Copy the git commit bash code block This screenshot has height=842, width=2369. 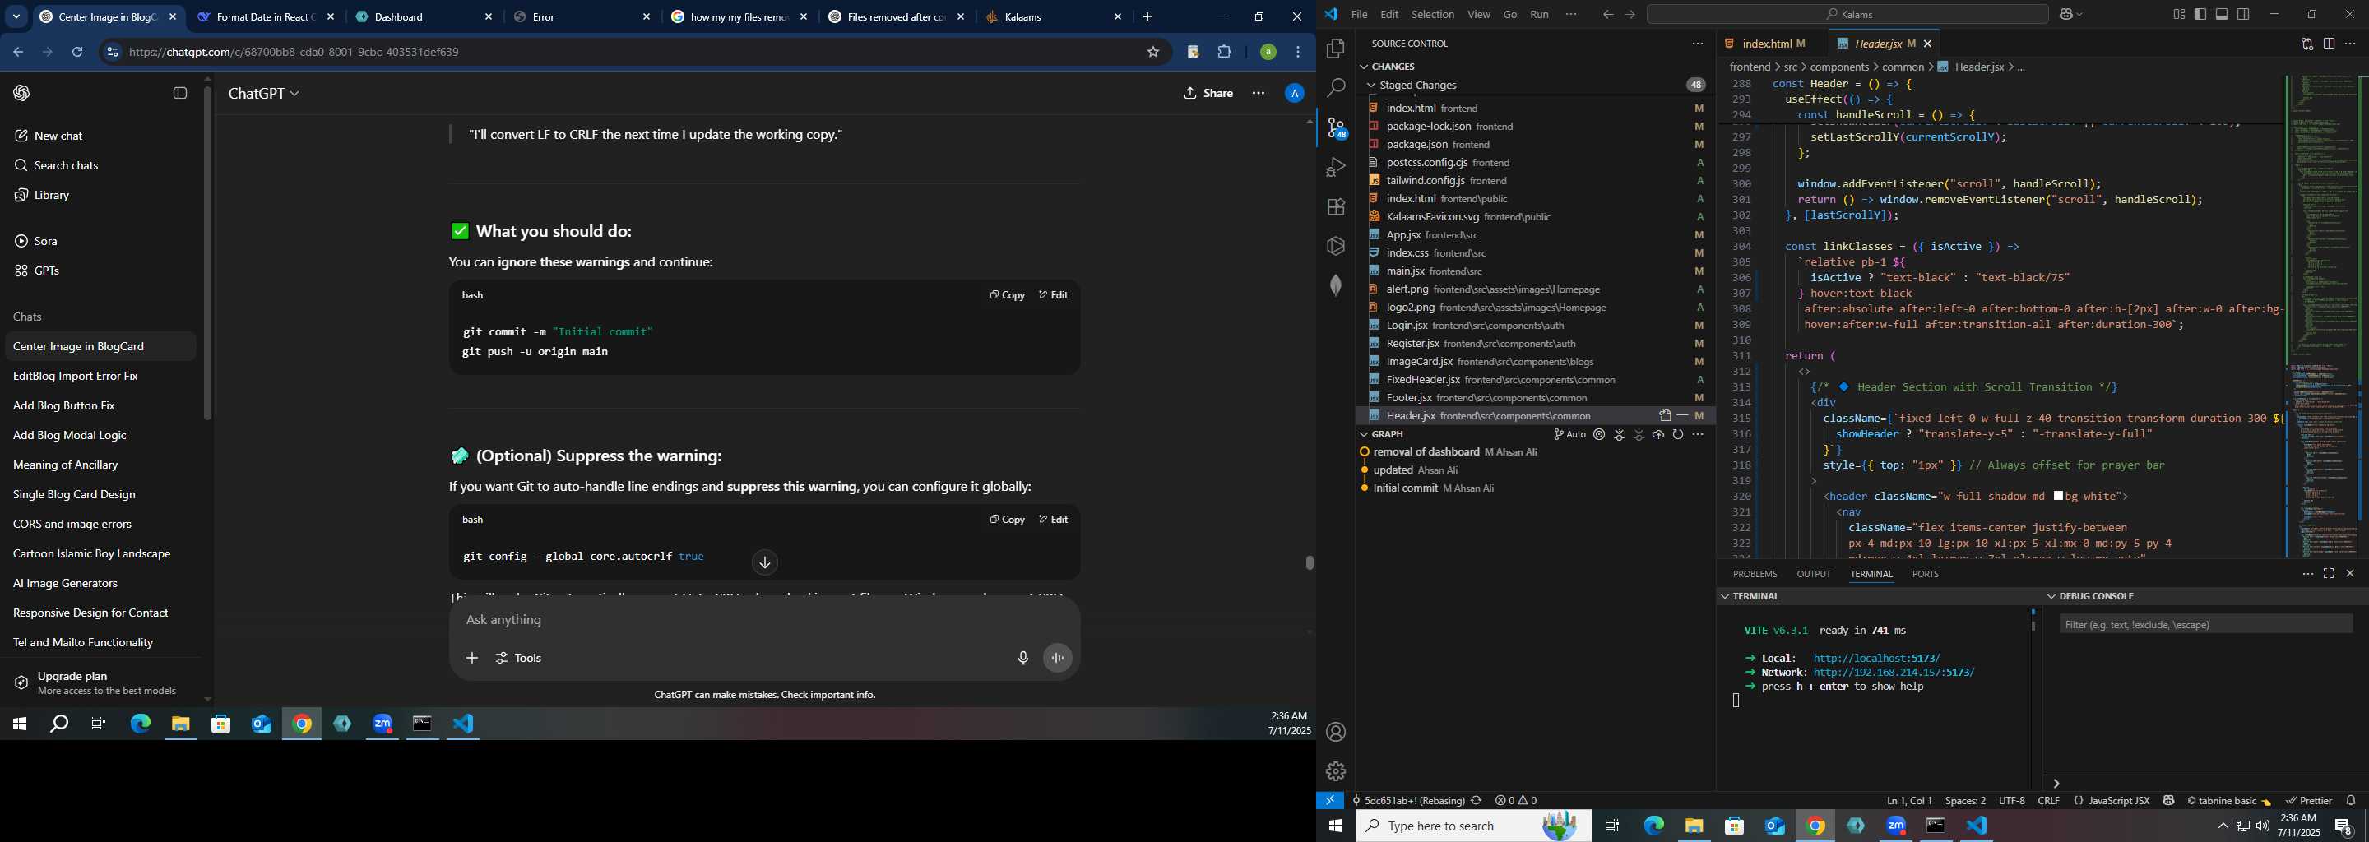[x=1007, y=295]
